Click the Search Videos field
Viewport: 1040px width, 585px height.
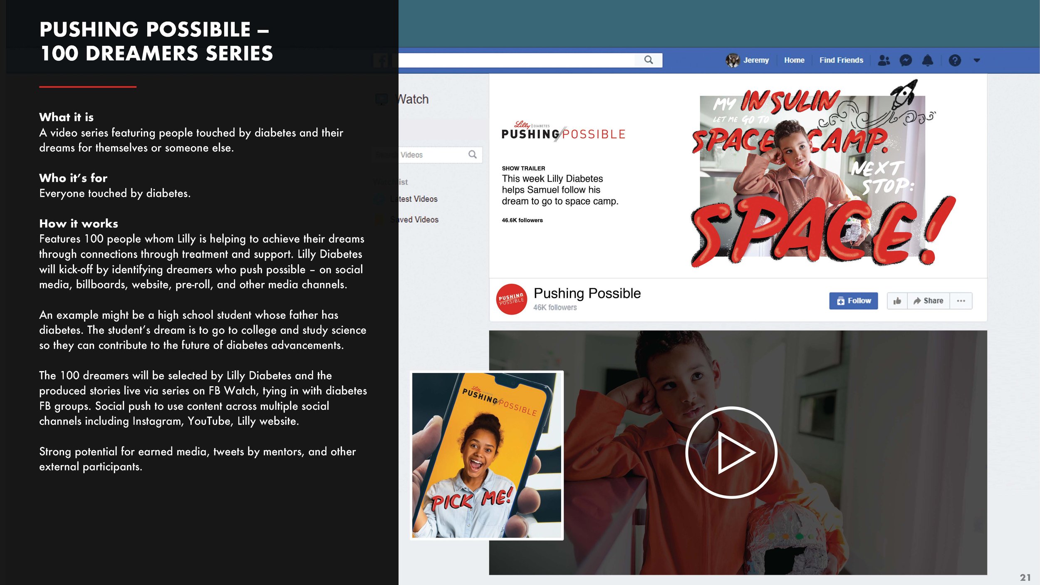[427, 155]
